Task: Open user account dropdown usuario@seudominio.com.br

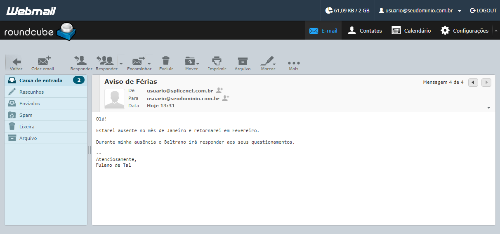Action: 420,10
